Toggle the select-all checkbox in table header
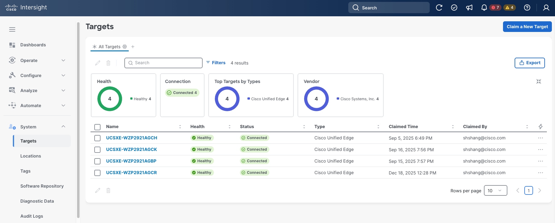Screen dimensions: 555x223 [x=97, y=127]
